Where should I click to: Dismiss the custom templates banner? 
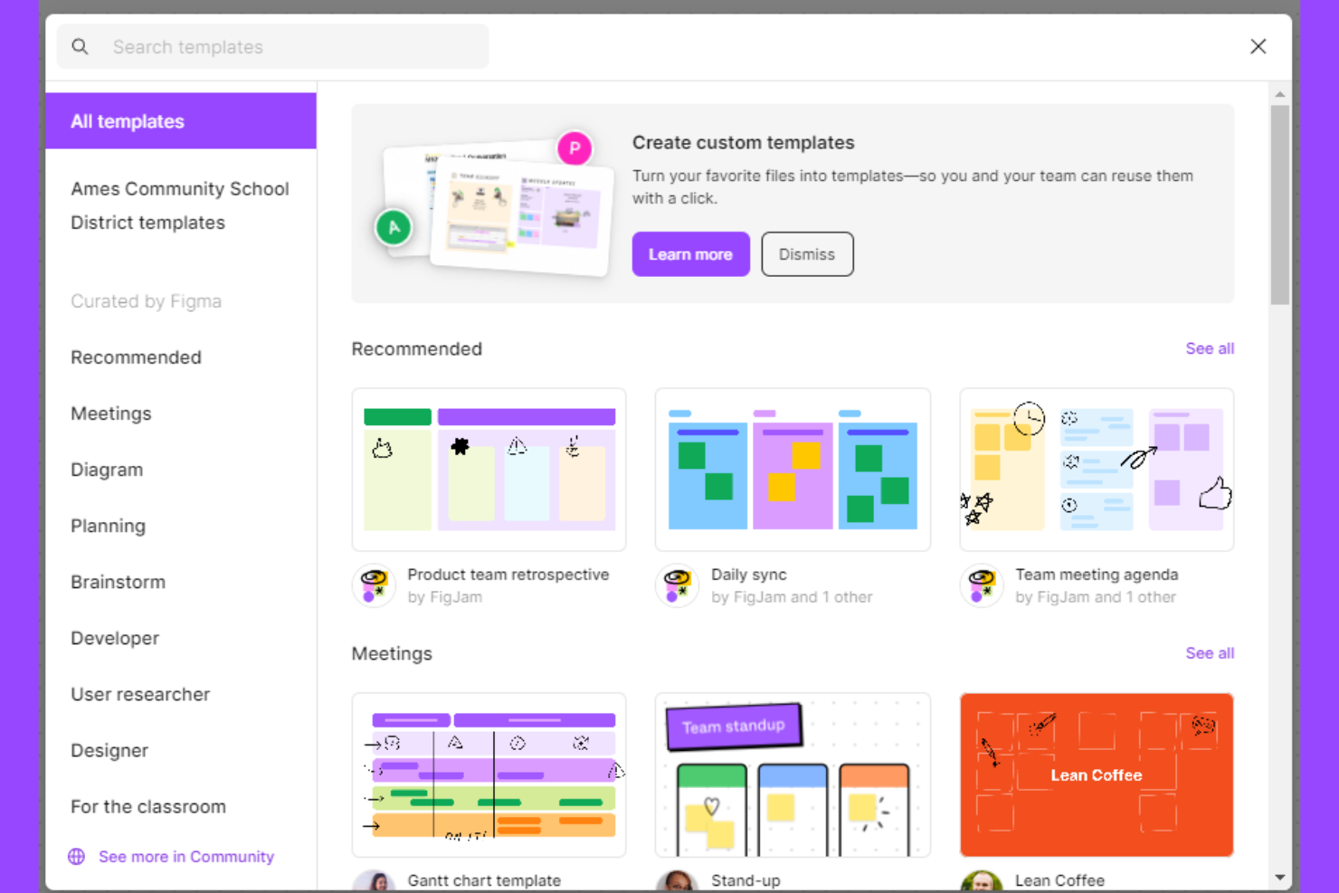(807, 254)
